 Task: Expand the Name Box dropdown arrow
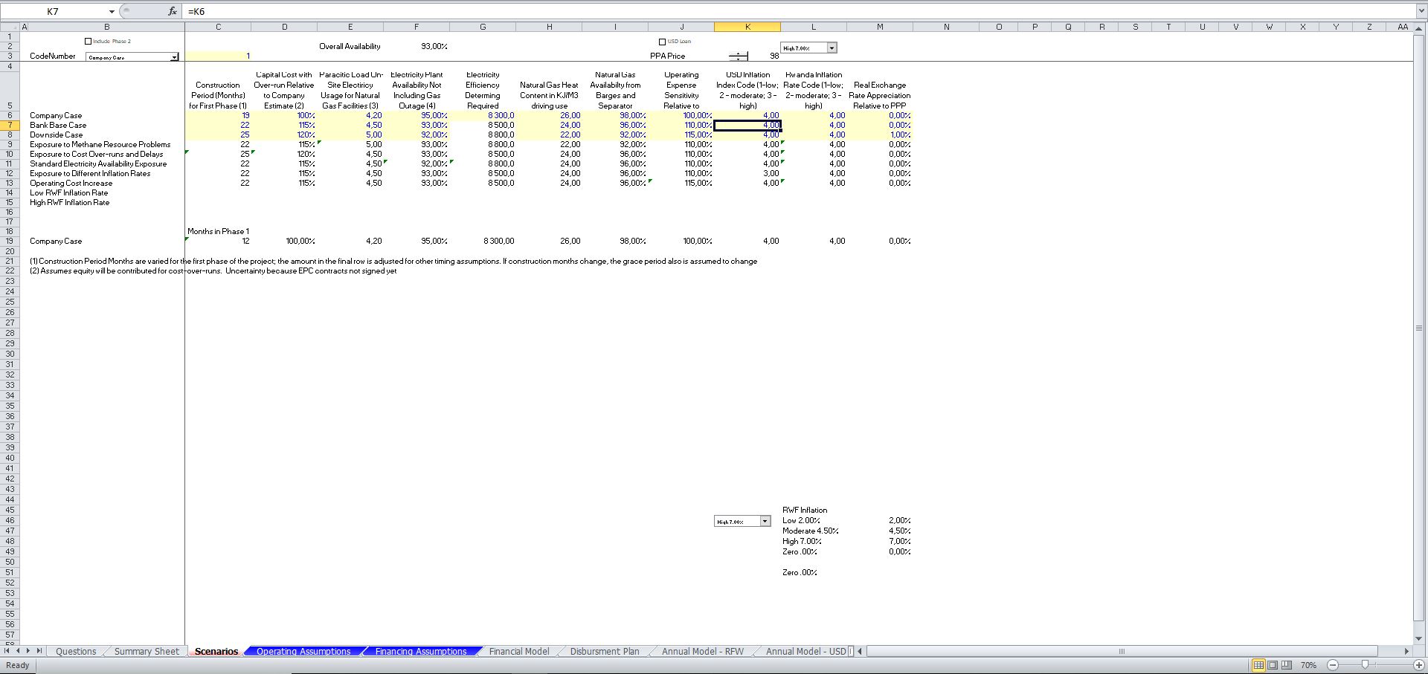tap(112, 11)
